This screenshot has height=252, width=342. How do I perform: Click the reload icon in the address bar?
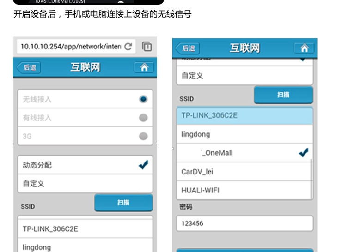(x=128, y=47)
